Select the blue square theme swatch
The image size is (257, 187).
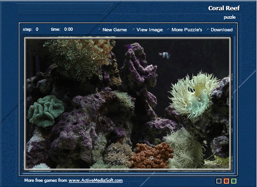(x=219, y=181)
